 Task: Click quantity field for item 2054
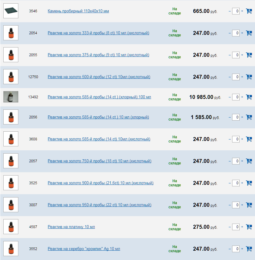236,33
